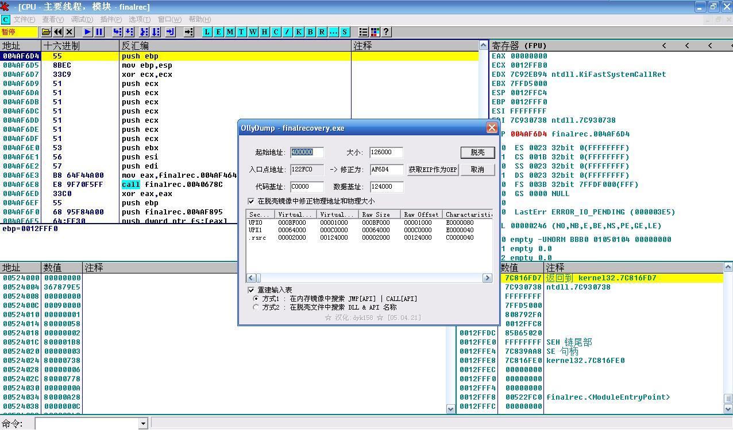Toggle the 重建输入表 checkbox
The width and height of the screenshot is (733, 430).
[251, 290]
